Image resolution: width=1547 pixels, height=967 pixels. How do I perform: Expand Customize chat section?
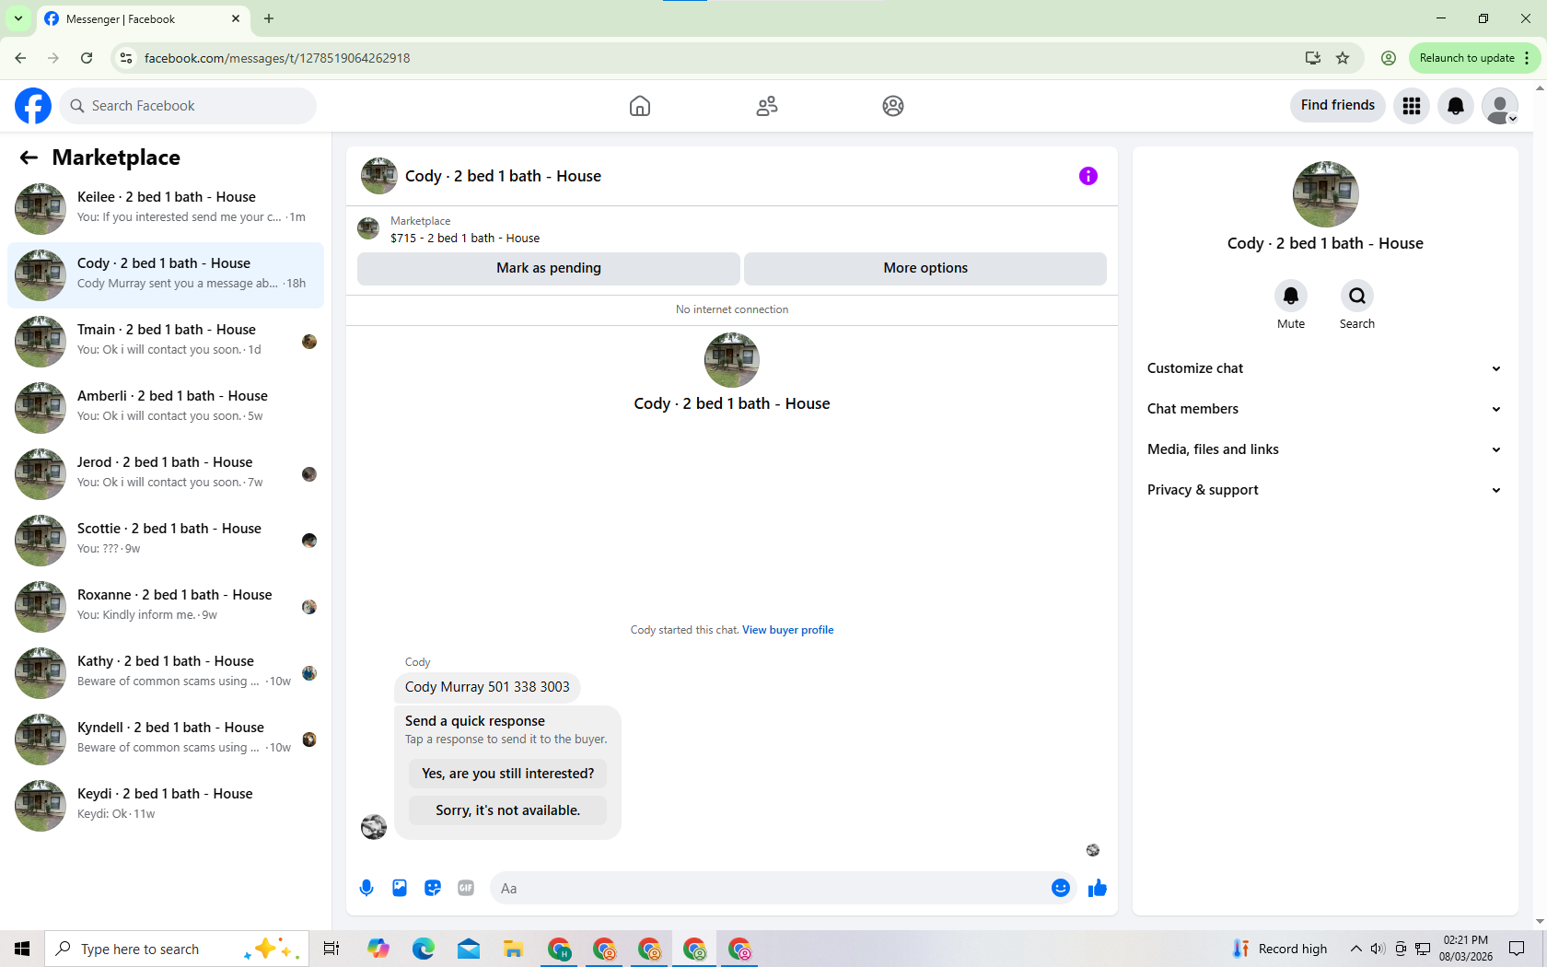click(1325, 368)
